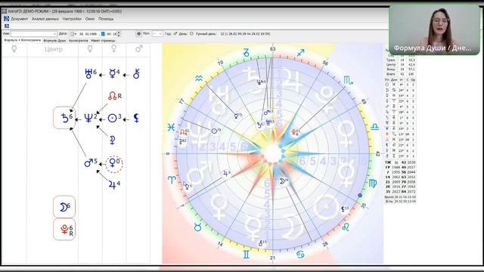Toggle the time checkbox beside the date field

(103, 34)
